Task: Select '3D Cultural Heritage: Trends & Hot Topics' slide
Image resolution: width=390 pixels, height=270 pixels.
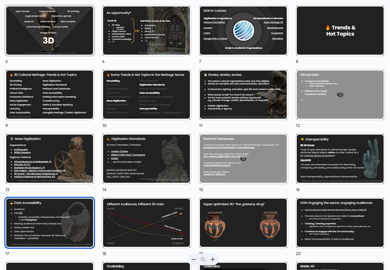Action: 50,95
